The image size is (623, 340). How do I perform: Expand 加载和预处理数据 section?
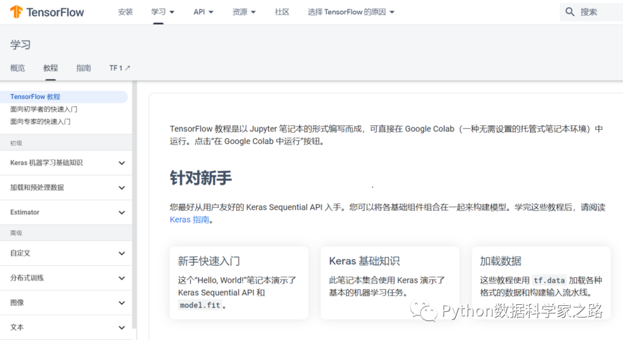(x=66, y=188)
